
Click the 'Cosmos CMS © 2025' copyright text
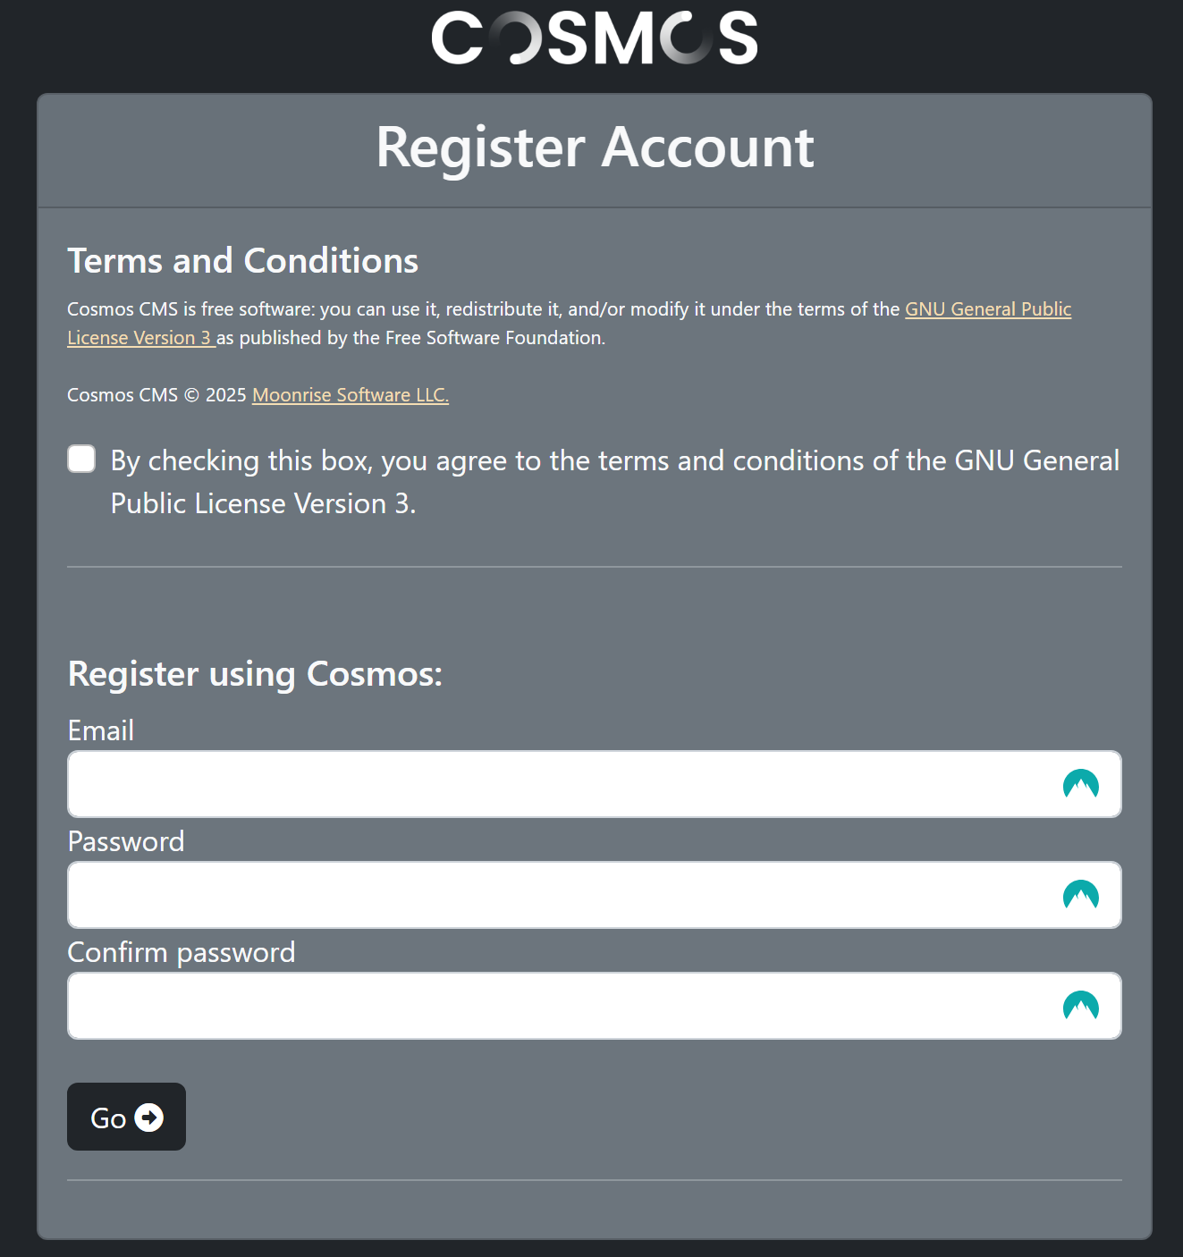coord(156,395)
